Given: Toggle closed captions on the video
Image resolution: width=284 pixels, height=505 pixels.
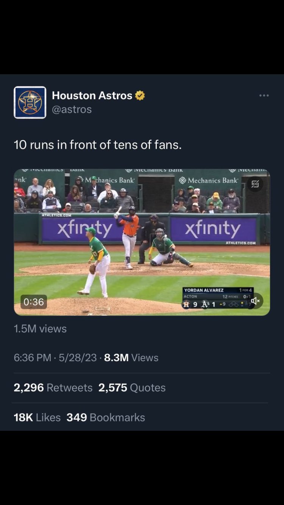Looking at the screenshot, I should tap(255, 184).
